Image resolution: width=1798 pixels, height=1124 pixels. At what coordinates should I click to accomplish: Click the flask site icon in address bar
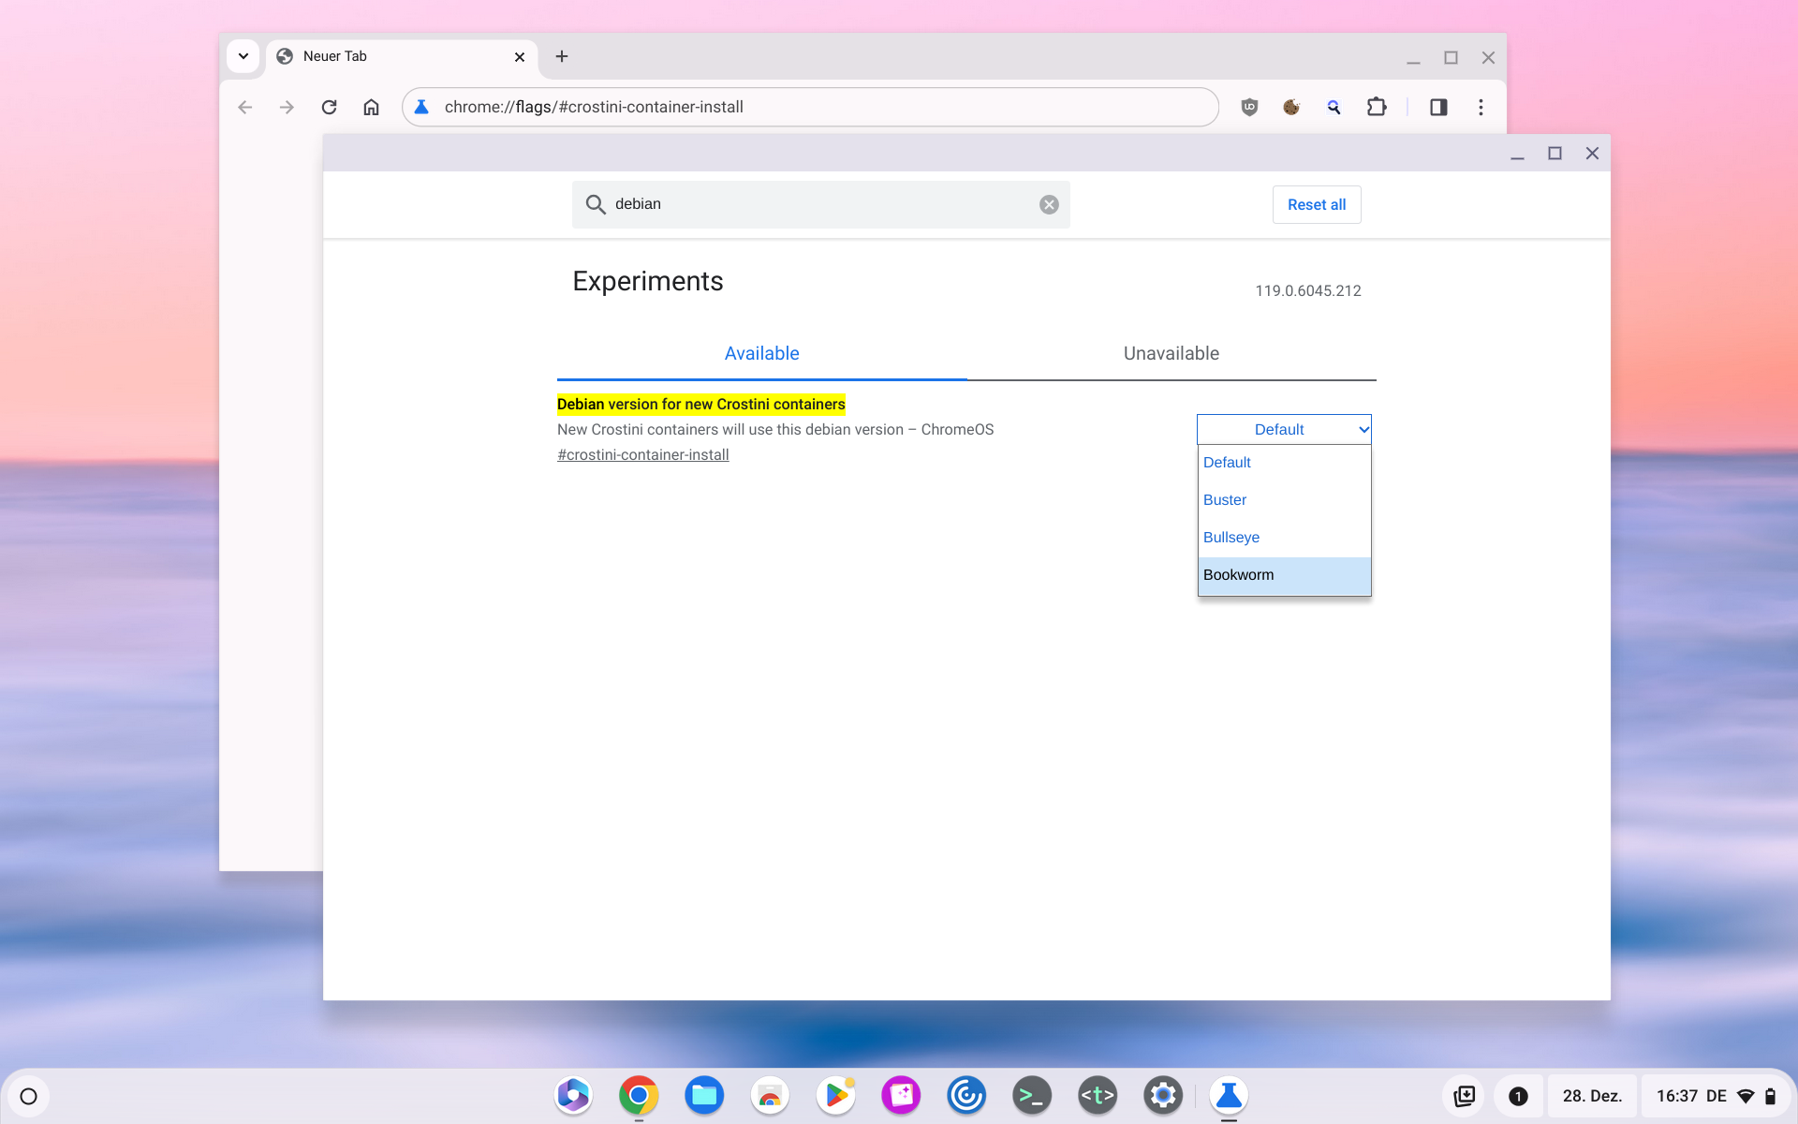[x=422, y=107]
